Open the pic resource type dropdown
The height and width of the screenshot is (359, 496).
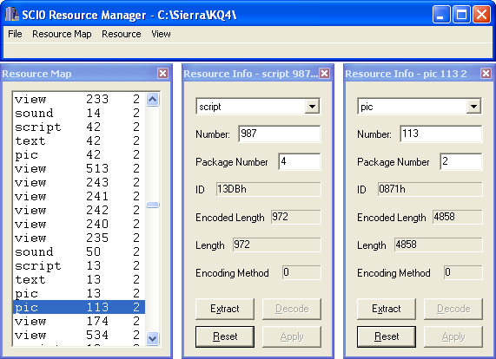point(474,107)
